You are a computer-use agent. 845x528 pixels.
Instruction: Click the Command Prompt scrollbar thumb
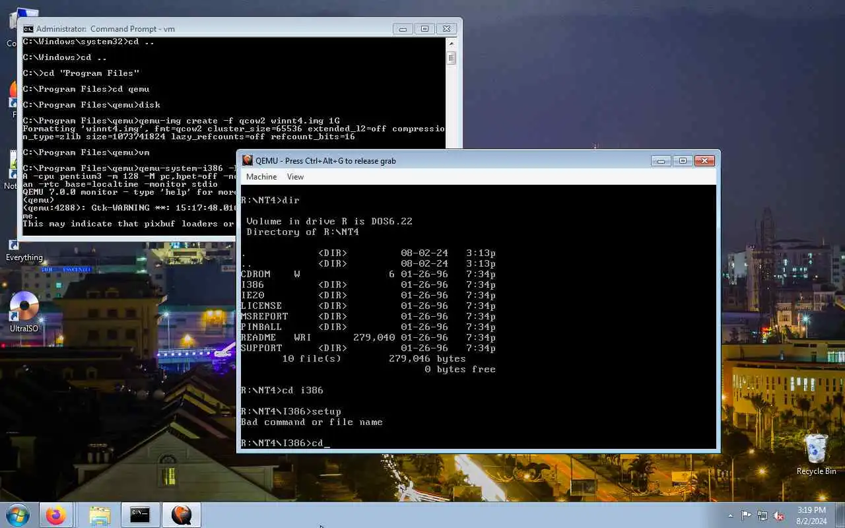[452, 57]
